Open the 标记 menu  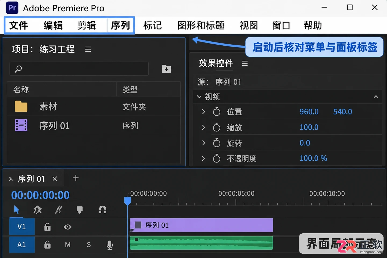pos(152,26)
